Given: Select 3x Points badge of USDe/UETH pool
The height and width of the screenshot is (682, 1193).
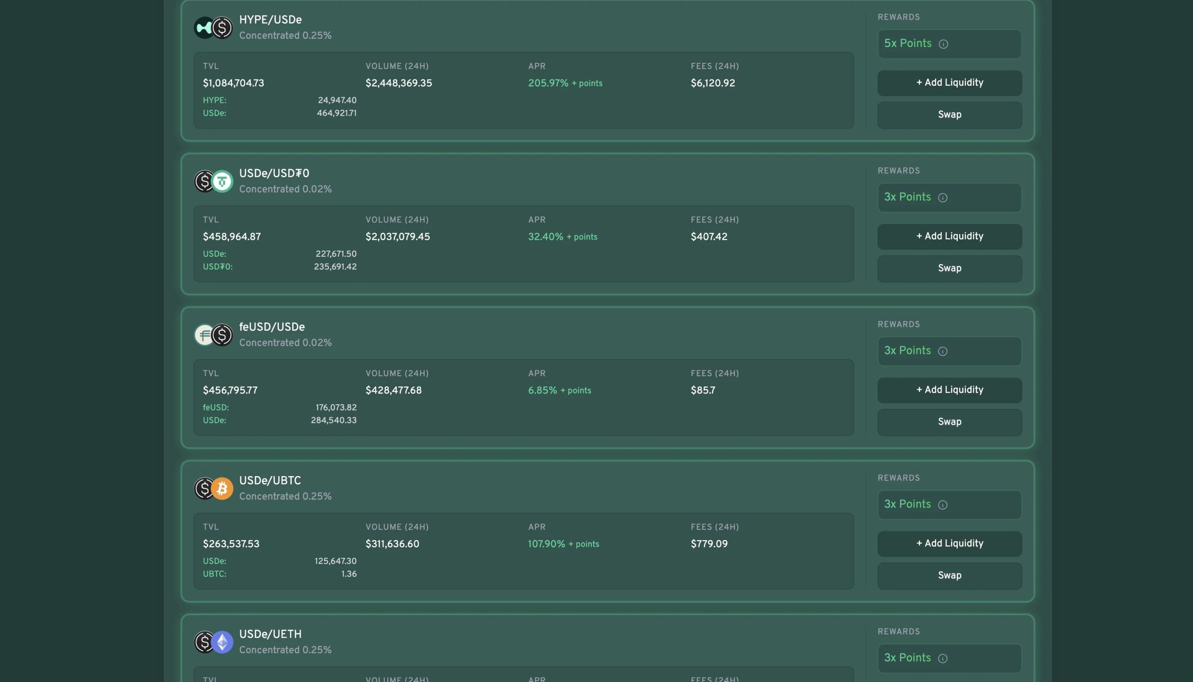Looking at the screenshot, I should (x=949, y=659).
